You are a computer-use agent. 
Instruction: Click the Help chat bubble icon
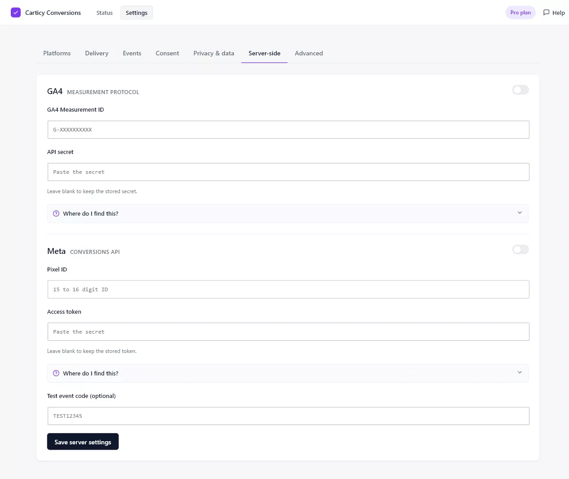coord(546,13)
